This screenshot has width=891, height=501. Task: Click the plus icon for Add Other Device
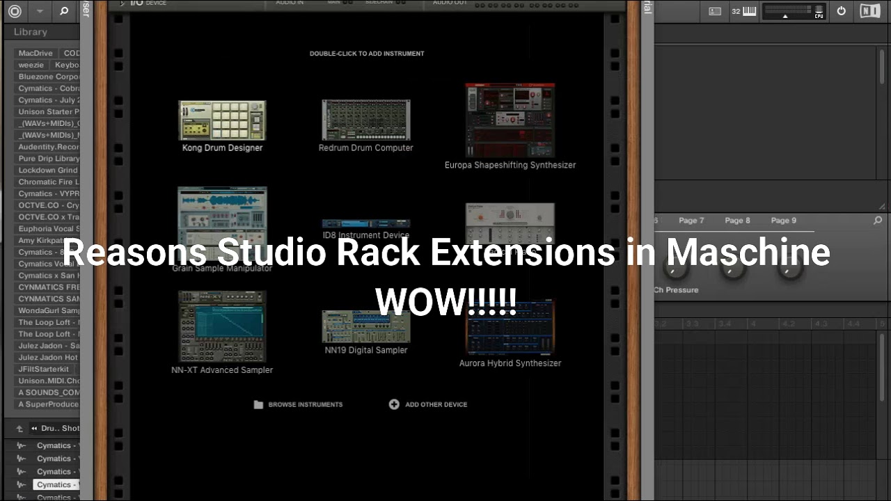point(394,404)
